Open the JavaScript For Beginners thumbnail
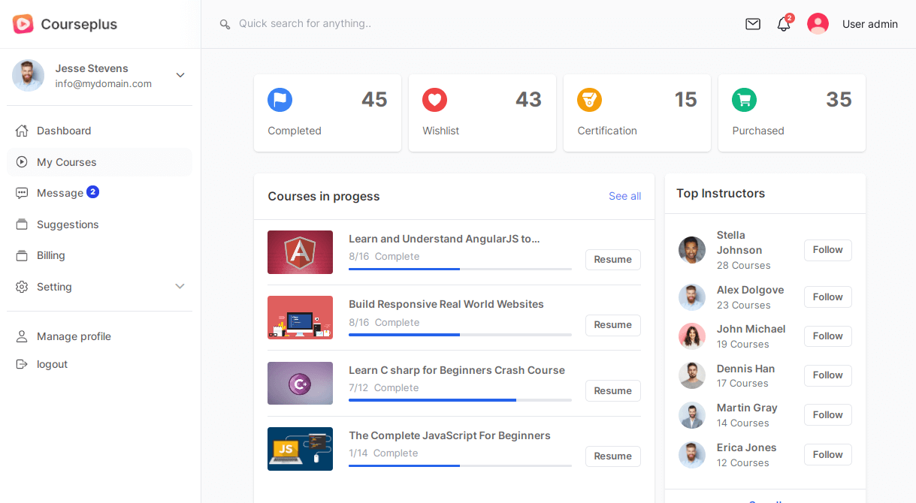 tap(300, 449)
